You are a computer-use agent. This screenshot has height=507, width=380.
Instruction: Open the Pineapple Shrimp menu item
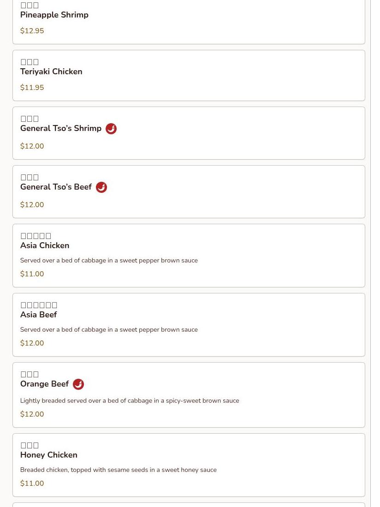(189, 21)
